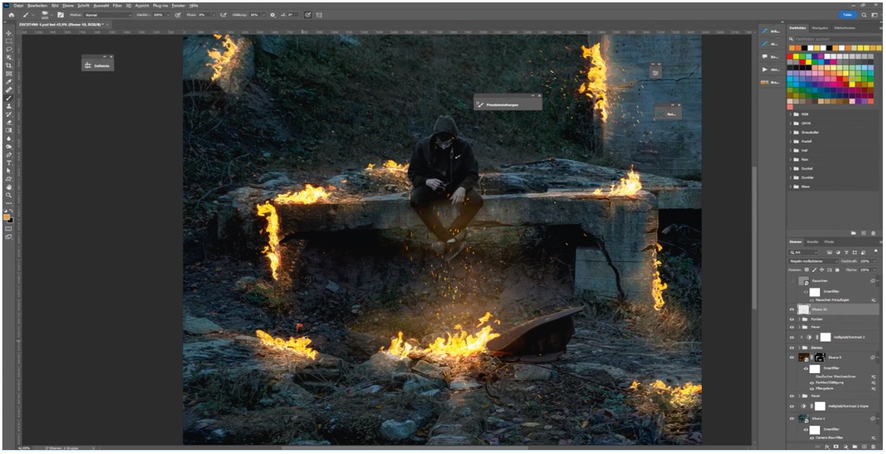Hide the Helligkeit/Kontrast 2 adjustment layer
The image size is (886, 454).
pos(791,337)
